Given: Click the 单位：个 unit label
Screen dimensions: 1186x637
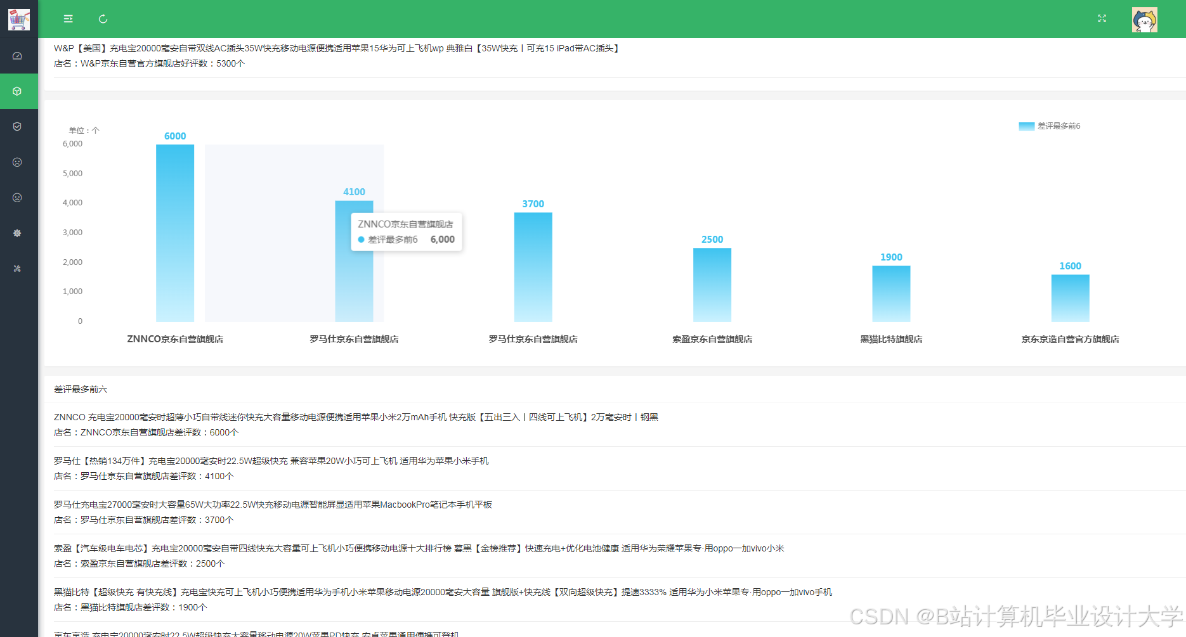Looking at the screenshot, I should [x=84, y=130].
